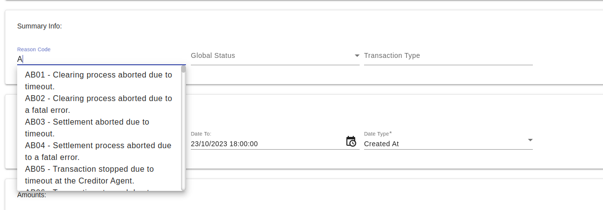Click the 'Reason Code' floating label

point(34,50)
